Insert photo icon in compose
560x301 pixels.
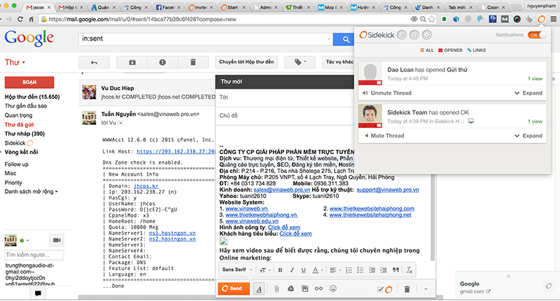[x=304, y=288]
